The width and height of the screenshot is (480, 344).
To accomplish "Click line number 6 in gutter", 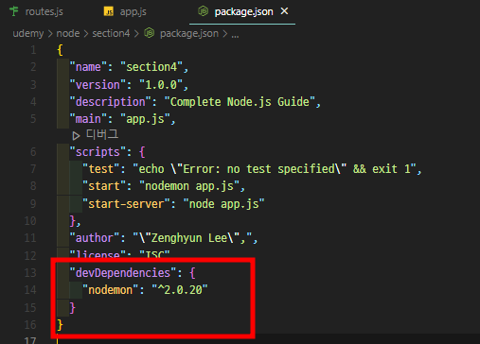I will pyautogui.click(x=33, y=152).
